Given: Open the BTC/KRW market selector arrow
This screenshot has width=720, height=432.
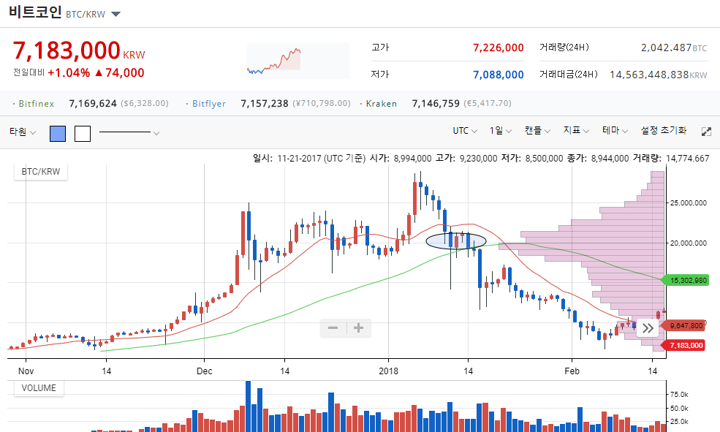Looking at the screenshot, I should point(116,14).
